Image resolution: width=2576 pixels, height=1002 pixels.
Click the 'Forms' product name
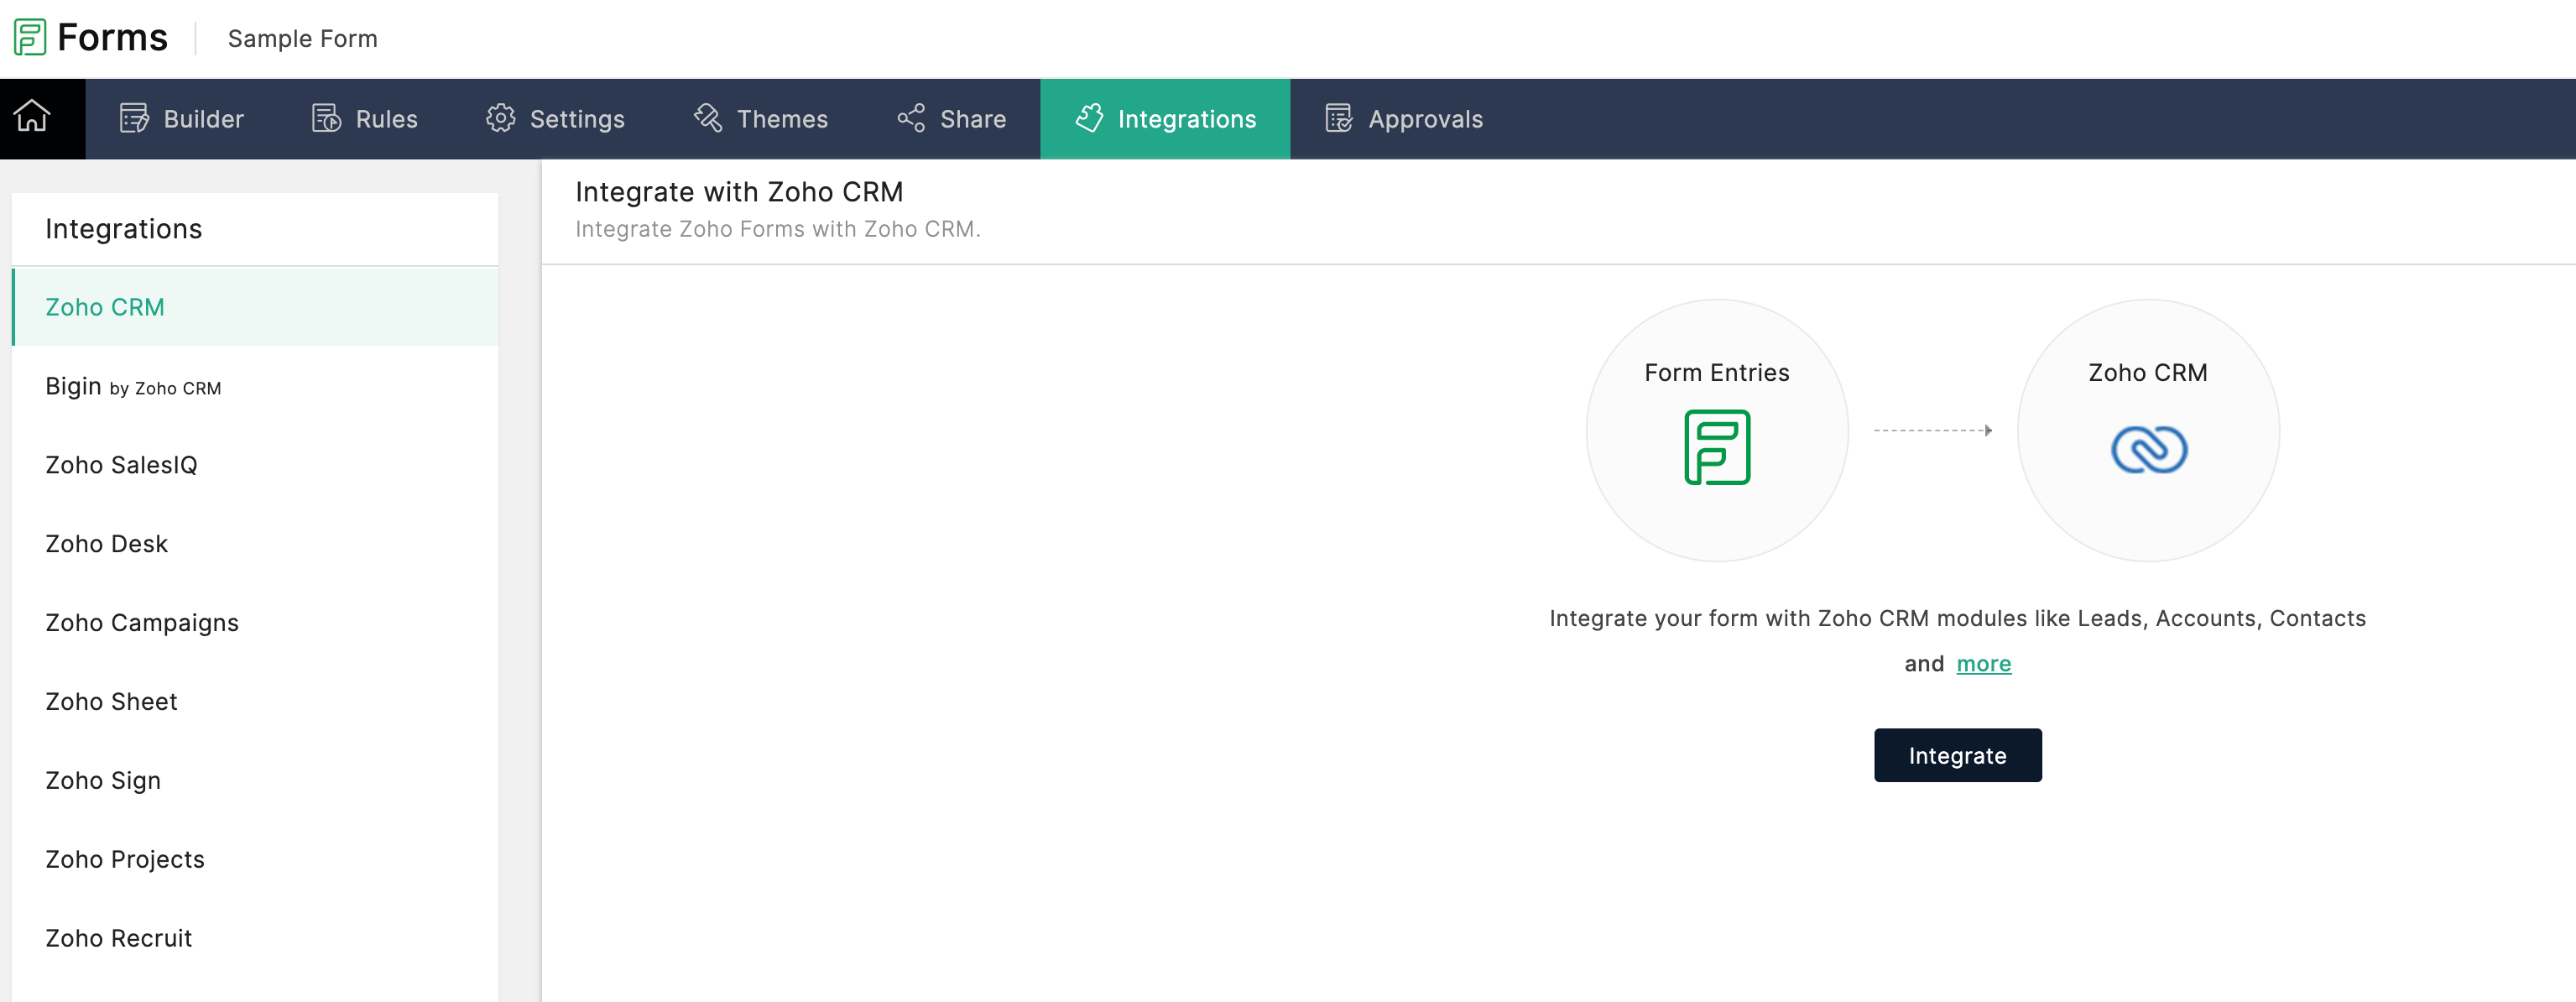[112, 38]
